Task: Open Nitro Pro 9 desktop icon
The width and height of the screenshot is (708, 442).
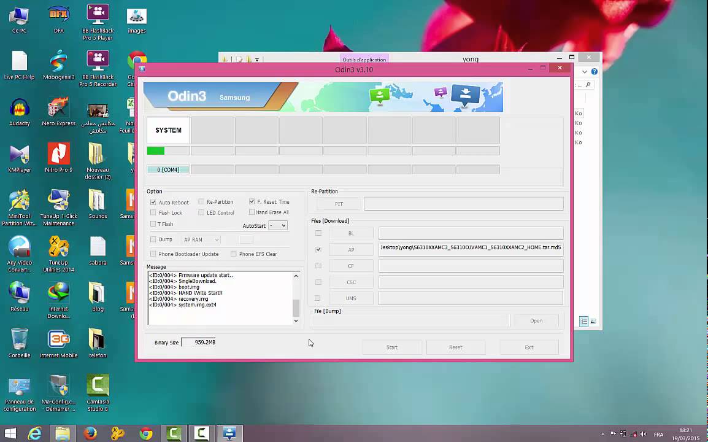Action: (59, 158)
